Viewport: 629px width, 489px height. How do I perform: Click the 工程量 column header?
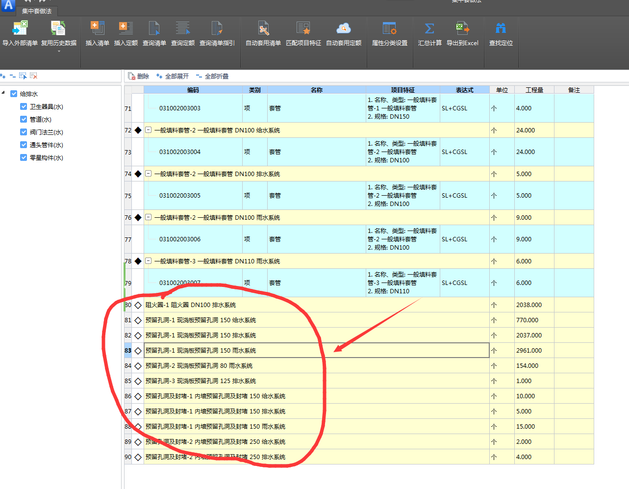534,90
